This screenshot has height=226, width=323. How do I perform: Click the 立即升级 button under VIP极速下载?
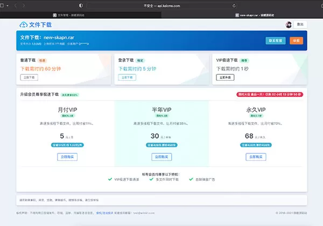[225, 77]
